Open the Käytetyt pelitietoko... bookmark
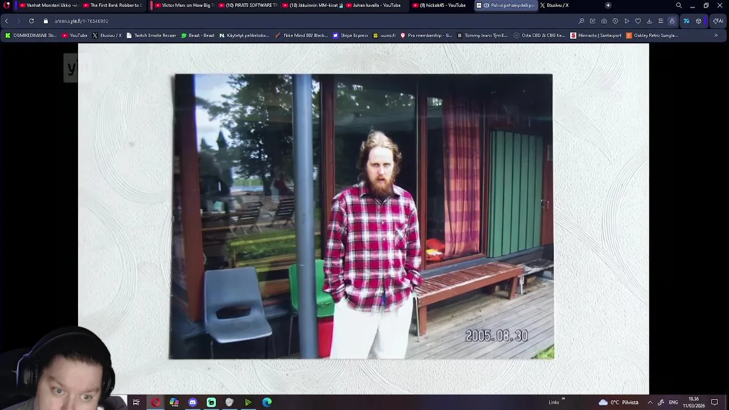 (x=244, y=35)
